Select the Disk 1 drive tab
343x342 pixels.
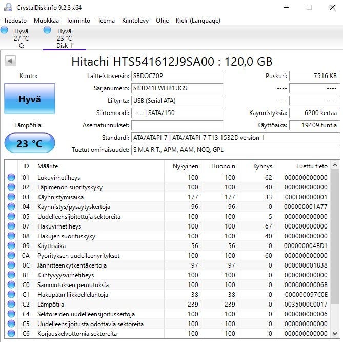tap(64, 38)
